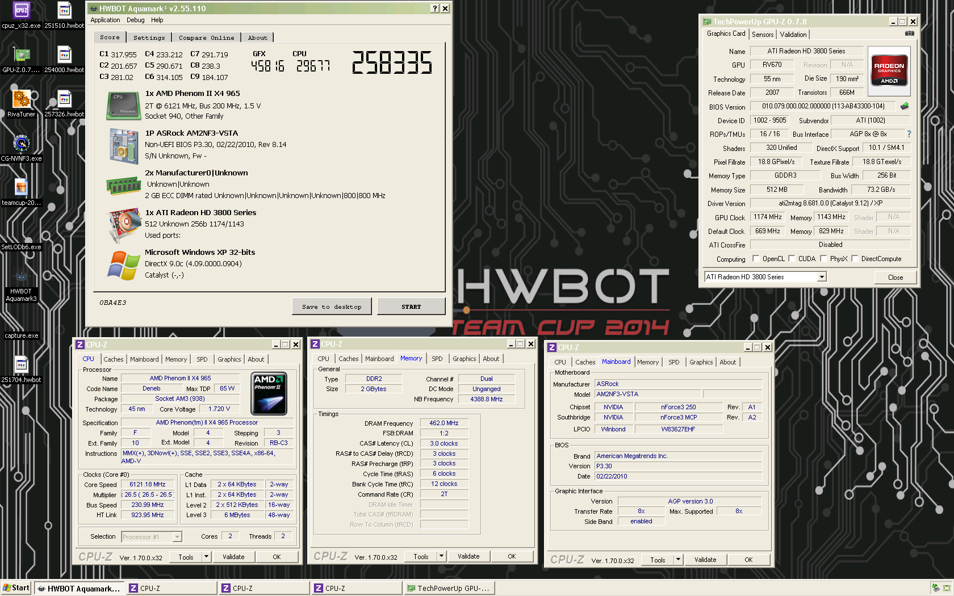Open SPD tab in the Memory CPU-Z window
This screenshot has width=954, height=596.
coord(437,359)
